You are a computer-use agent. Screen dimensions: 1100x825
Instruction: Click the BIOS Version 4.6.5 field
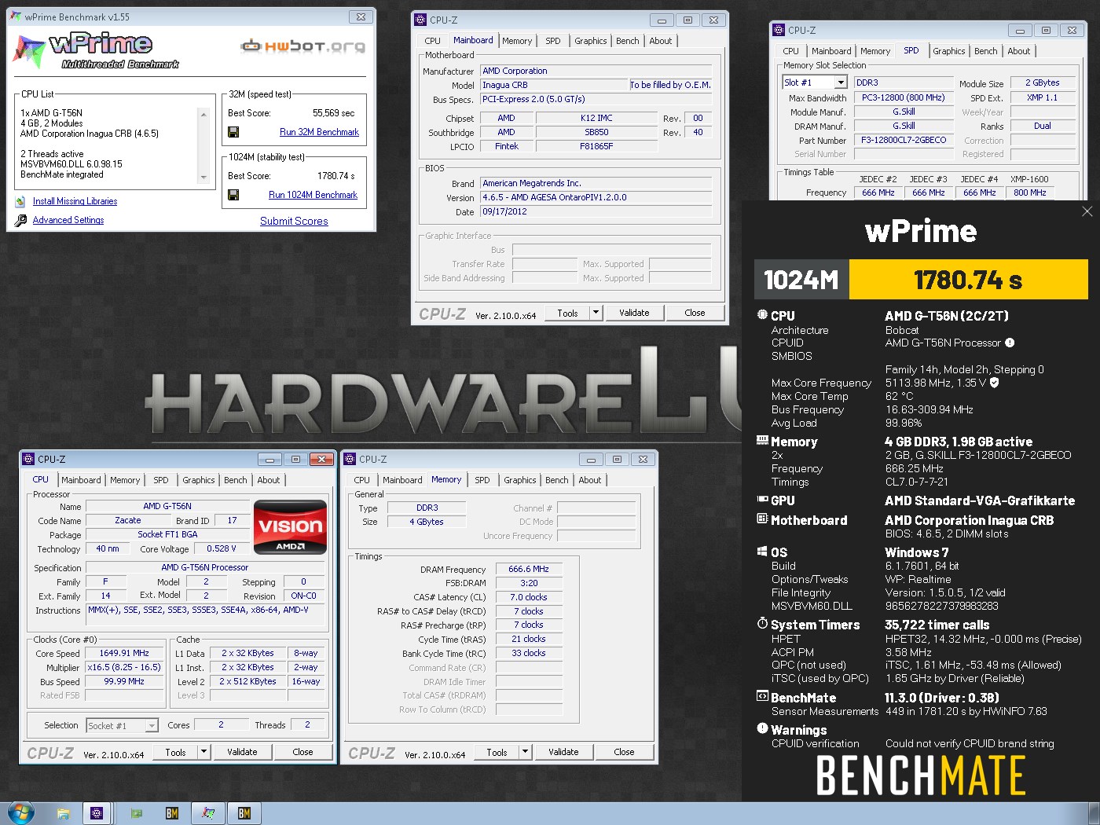pos(596,197)
